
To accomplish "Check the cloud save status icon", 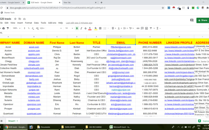I will (x=24, y=19).
